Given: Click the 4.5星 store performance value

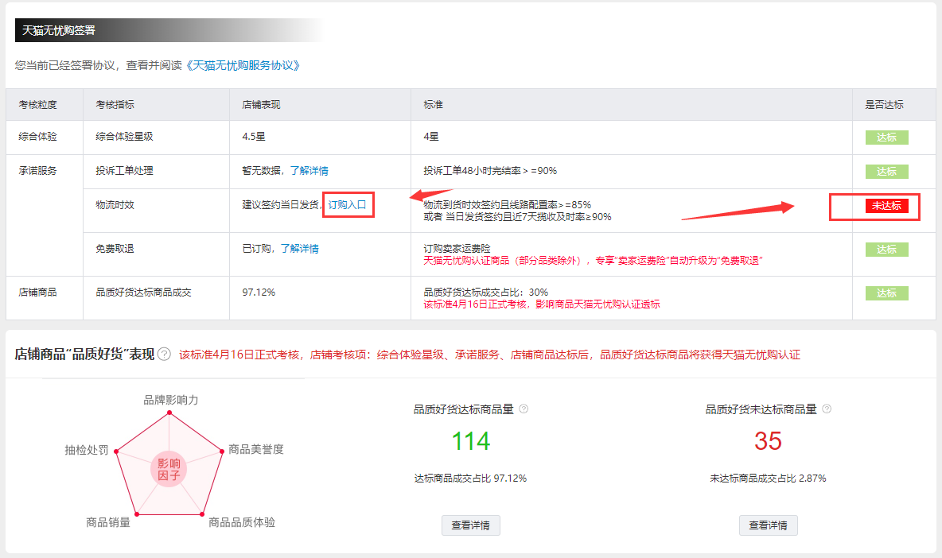Looking at the screenshot, I should click(254, 137).
